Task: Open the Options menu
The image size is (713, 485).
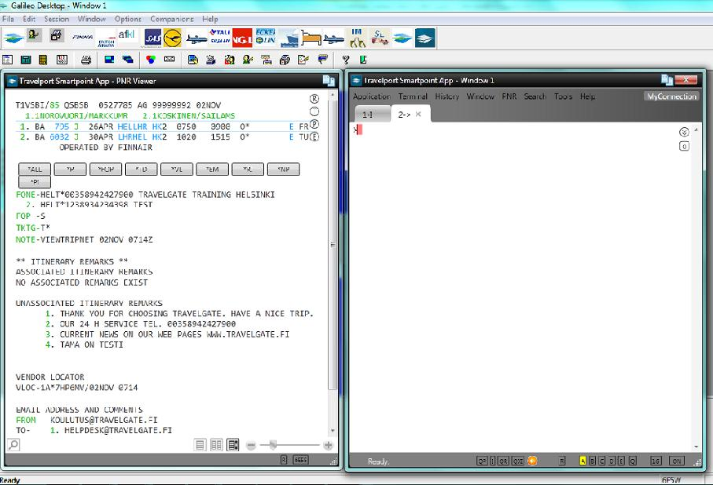Action: [128, 19]
